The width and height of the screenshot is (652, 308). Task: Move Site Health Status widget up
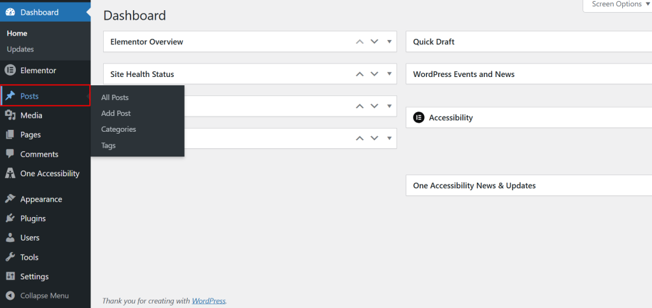pos(360,74)
